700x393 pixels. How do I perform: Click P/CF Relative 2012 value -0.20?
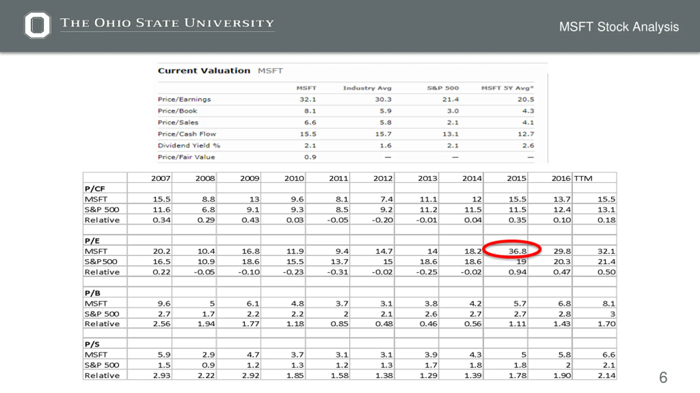pos(383,220)
